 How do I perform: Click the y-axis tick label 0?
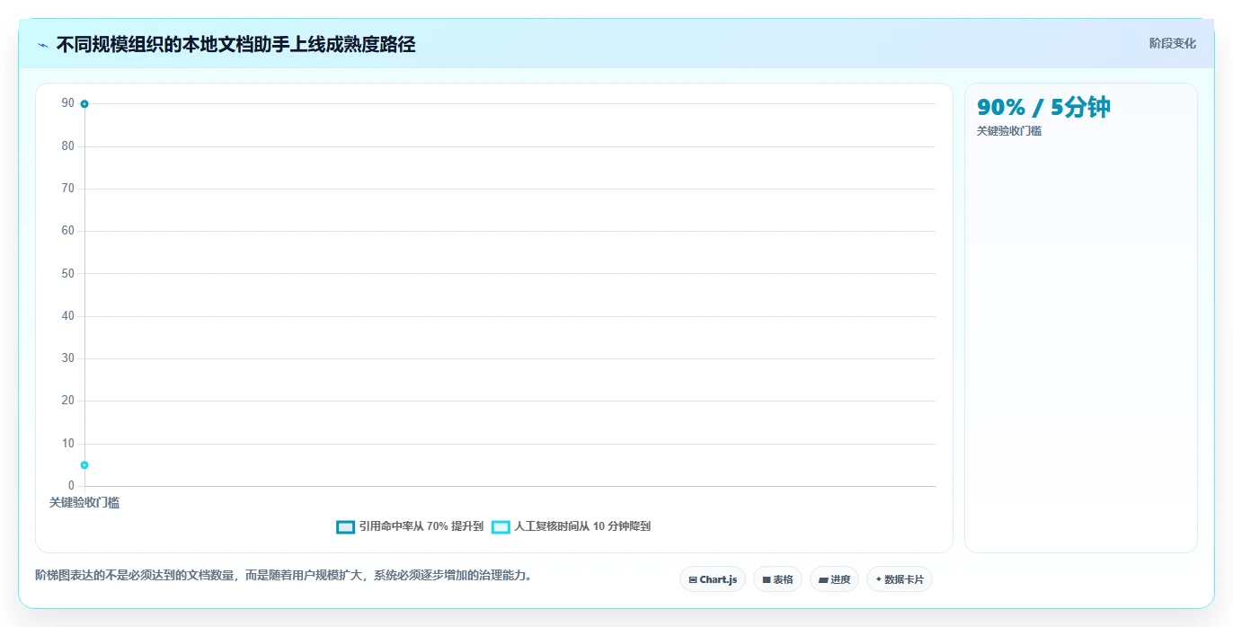[71, 486]
